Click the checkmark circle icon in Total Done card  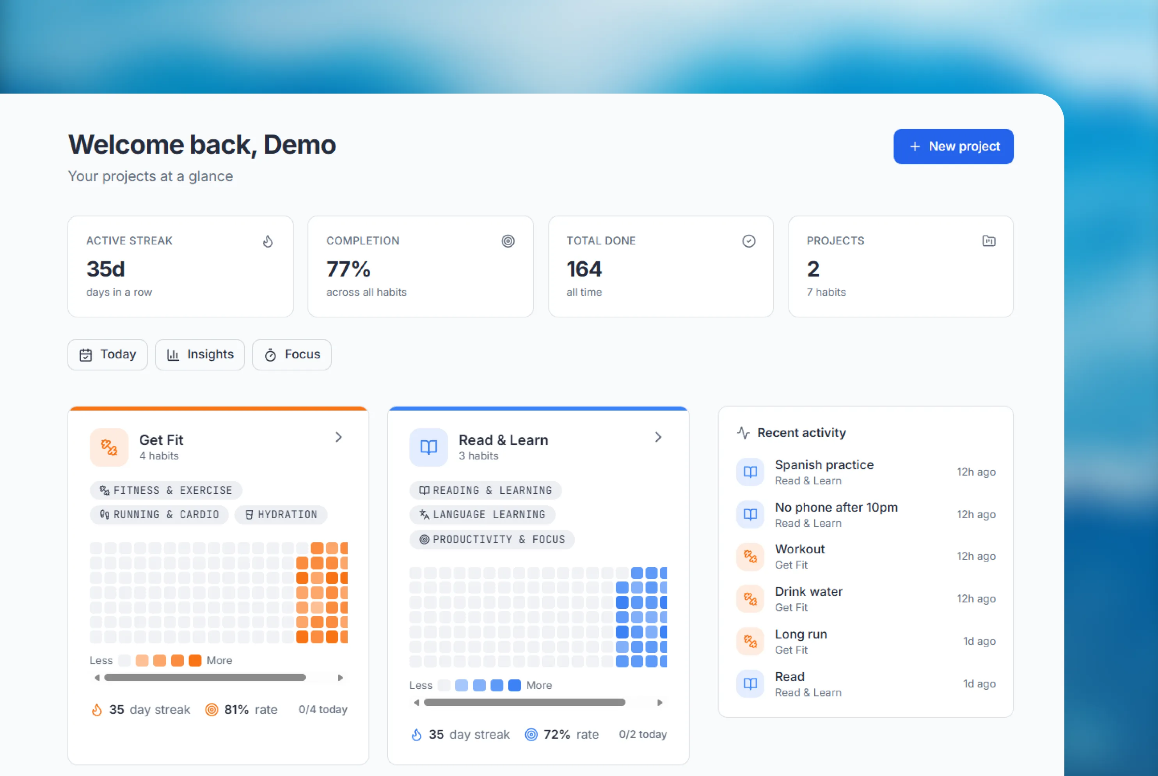[749, 241]
